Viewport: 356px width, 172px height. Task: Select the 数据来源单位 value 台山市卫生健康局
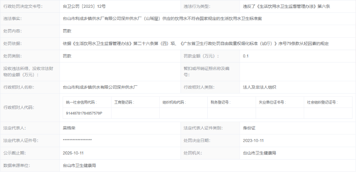[x=79, y=165]
